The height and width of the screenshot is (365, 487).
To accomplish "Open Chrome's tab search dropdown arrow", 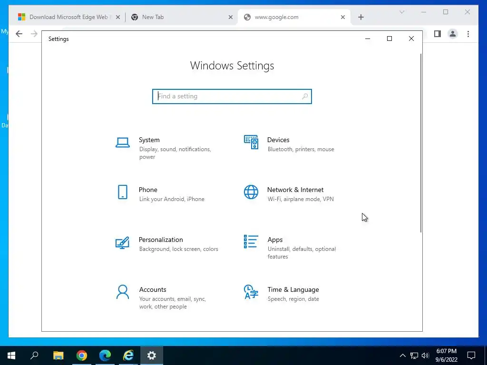I will 402,12.
